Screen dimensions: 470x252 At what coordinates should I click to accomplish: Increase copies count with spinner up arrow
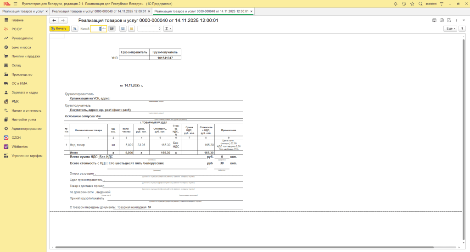pyautogui.click(x=104, y=27)
